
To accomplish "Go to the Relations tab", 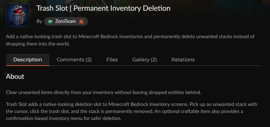I will pos(183,60).
